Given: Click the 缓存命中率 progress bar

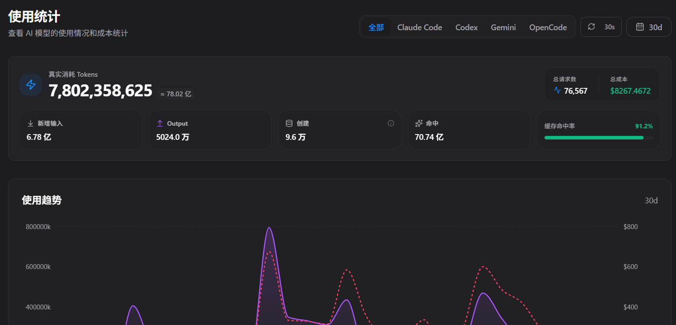Looking at the screenshot, I should point(599,138).
